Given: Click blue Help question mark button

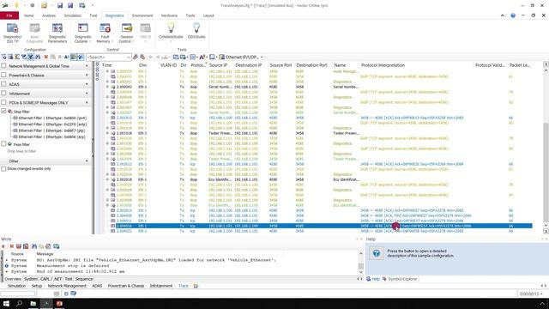Looking at the screenshot, I should pyautogui.click(x=377, y=253).
